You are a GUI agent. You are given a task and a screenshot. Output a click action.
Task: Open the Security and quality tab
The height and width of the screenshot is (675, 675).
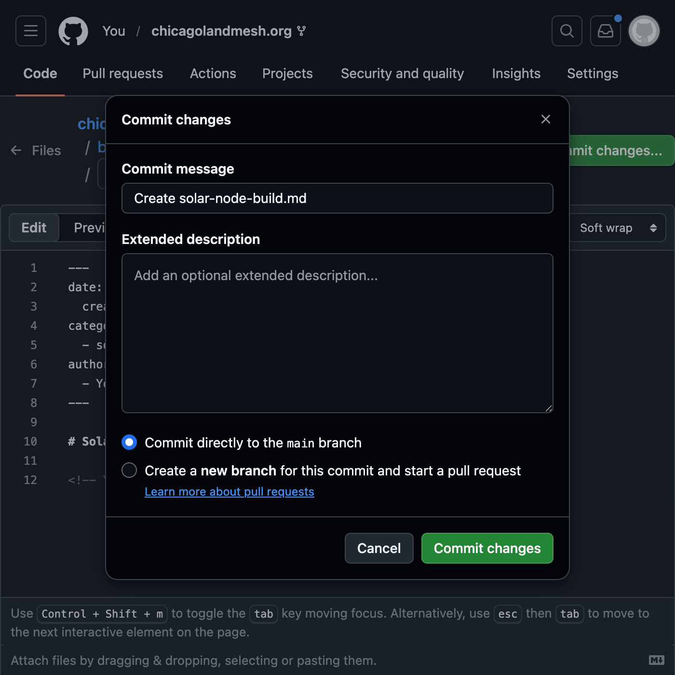point(402,73)
